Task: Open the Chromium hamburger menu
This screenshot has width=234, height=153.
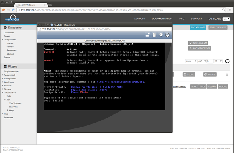Action: coord(230,10)
